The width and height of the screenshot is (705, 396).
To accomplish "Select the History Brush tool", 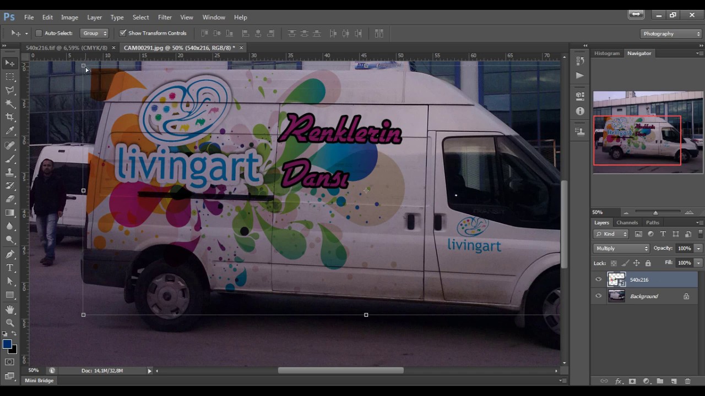I will (10, 186).
